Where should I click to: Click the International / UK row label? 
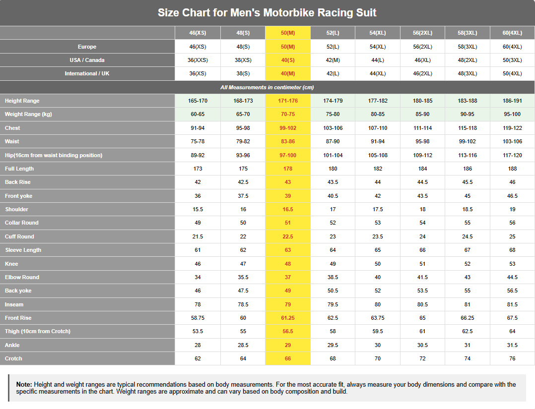(x=87, y=73)
